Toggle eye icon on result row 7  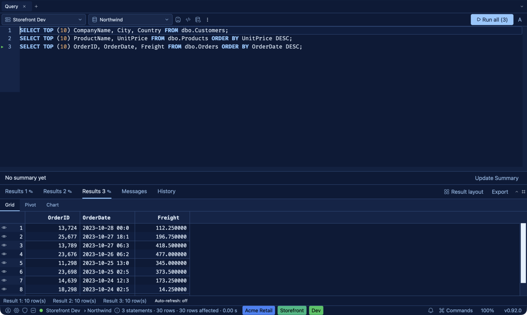(x=4, y=280)
